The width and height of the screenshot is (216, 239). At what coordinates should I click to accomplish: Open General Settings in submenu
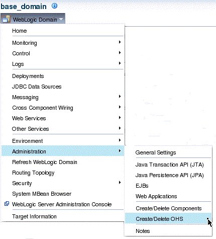[156, 152]
